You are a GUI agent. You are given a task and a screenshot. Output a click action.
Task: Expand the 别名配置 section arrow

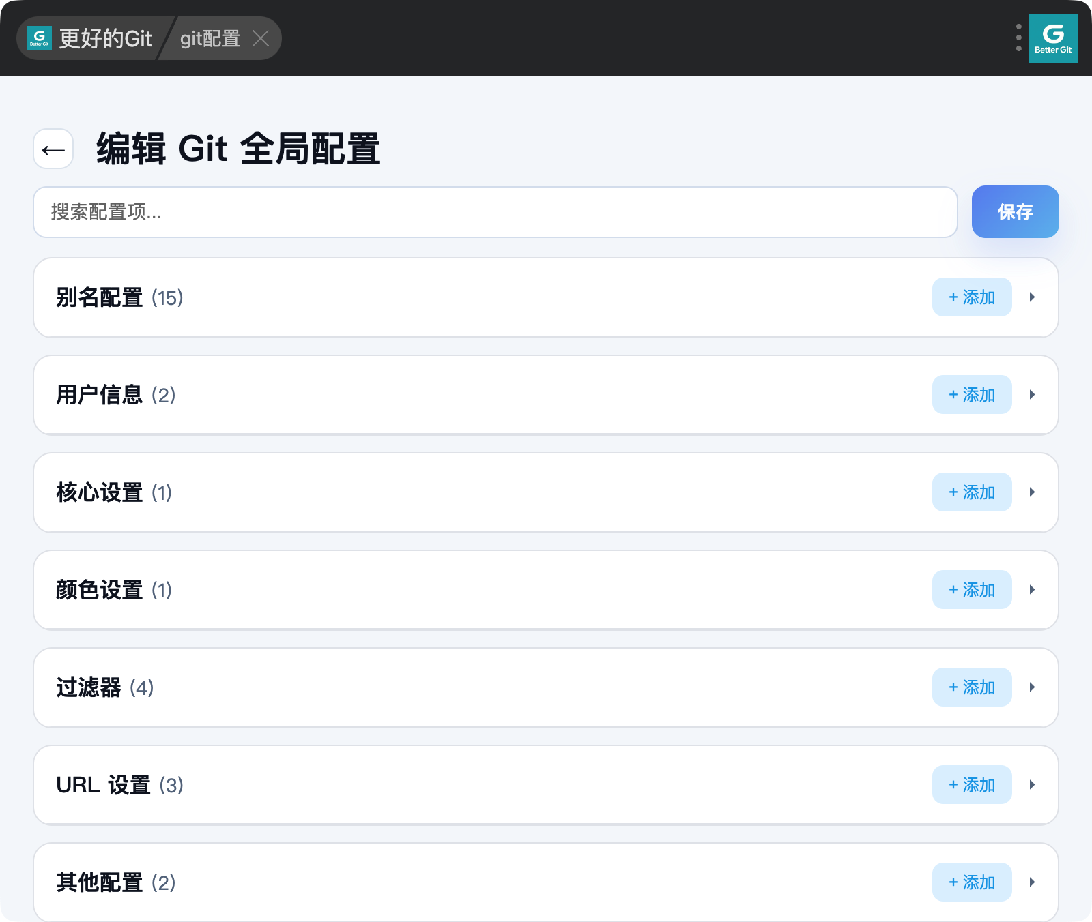pyautogui.click(x=1032, y=297)
